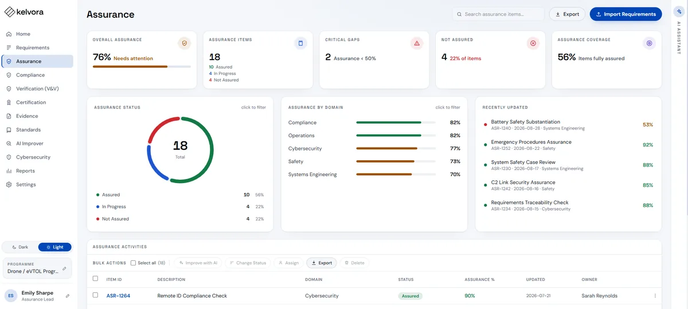Tick the table header checkbox

coord(96,279)
